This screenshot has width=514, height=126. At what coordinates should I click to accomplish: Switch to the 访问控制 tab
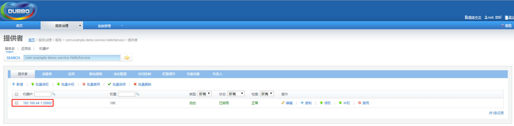click(x=144, y=74)
